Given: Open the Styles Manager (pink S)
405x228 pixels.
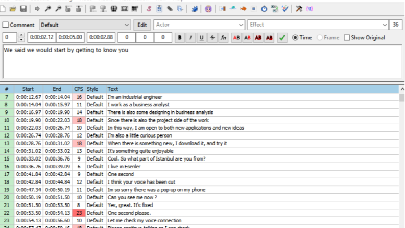Looking at the screenshot, I should click(149, 9).
